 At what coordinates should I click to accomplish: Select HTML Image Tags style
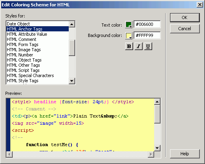point(37,50)
